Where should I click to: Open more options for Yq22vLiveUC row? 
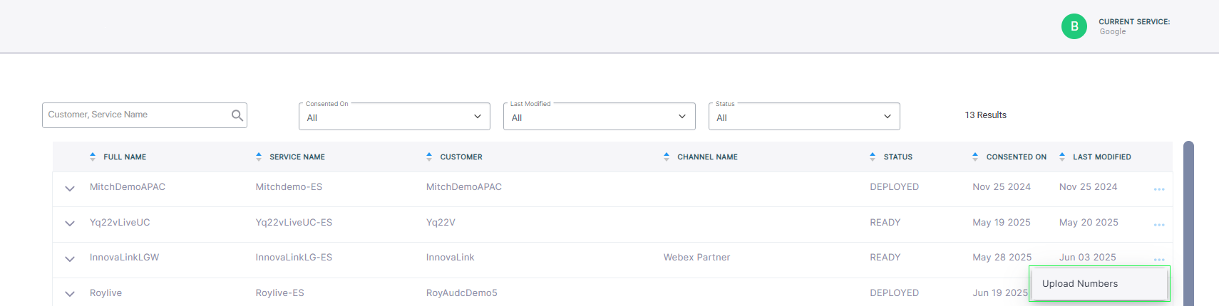[x=1159, y=225]
